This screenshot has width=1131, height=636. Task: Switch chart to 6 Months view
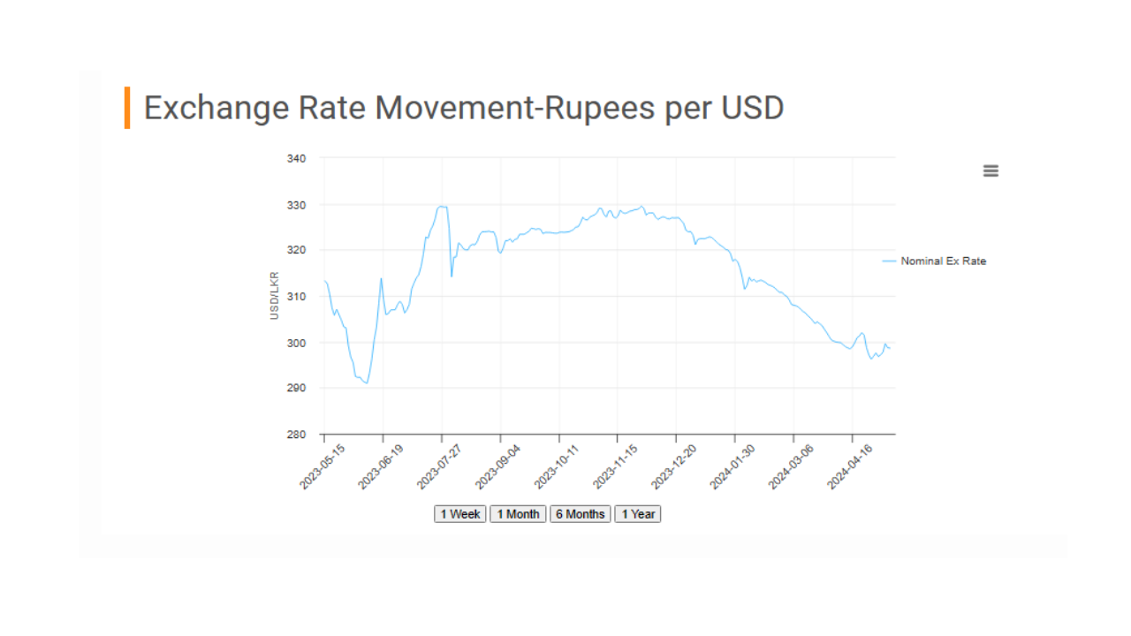581,514
